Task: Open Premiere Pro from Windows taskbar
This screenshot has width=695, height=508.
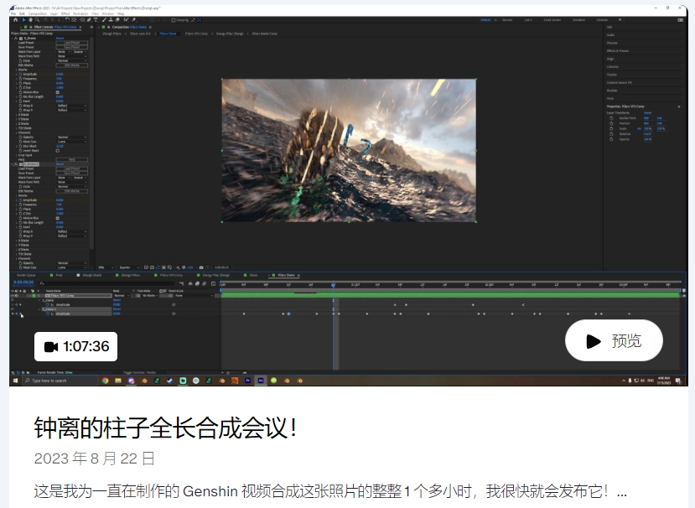Action: tap(248, 381)
